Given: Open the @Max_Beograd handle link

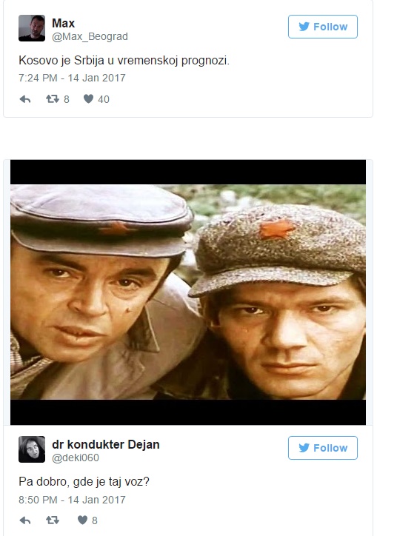Looking at the screenshot, I should [90, 36].
